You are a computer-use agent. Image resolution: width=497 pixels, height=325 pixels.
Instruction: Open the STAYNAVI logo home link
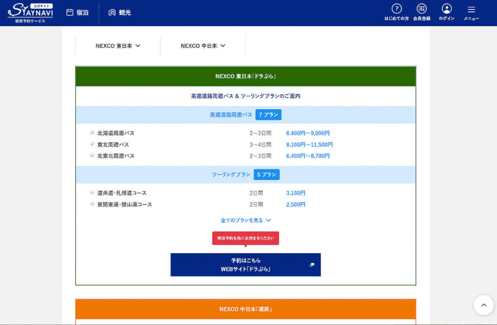click(x=30, y=13)
